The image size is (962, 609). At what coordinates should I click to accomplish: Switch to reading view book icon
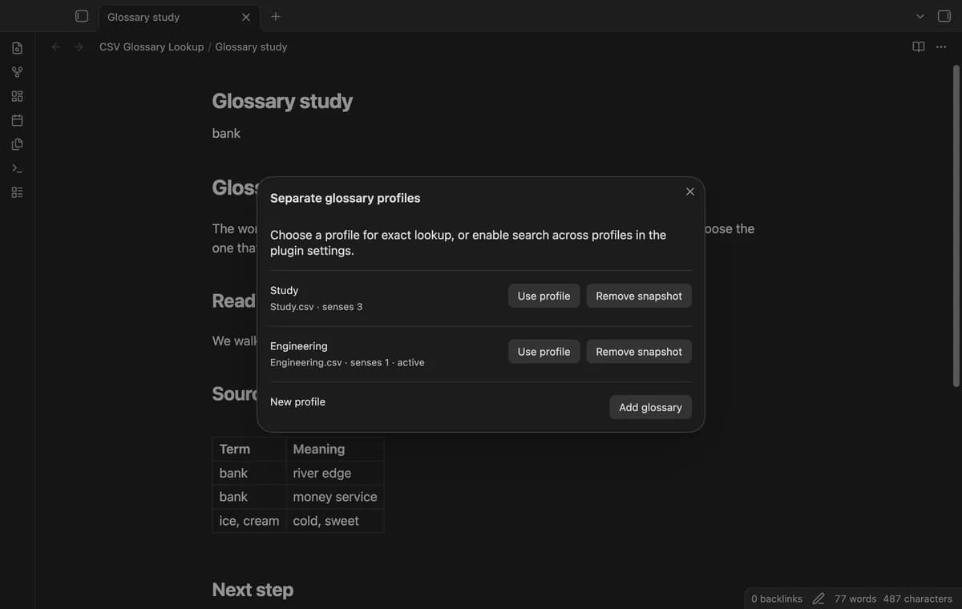click(919, 46)
